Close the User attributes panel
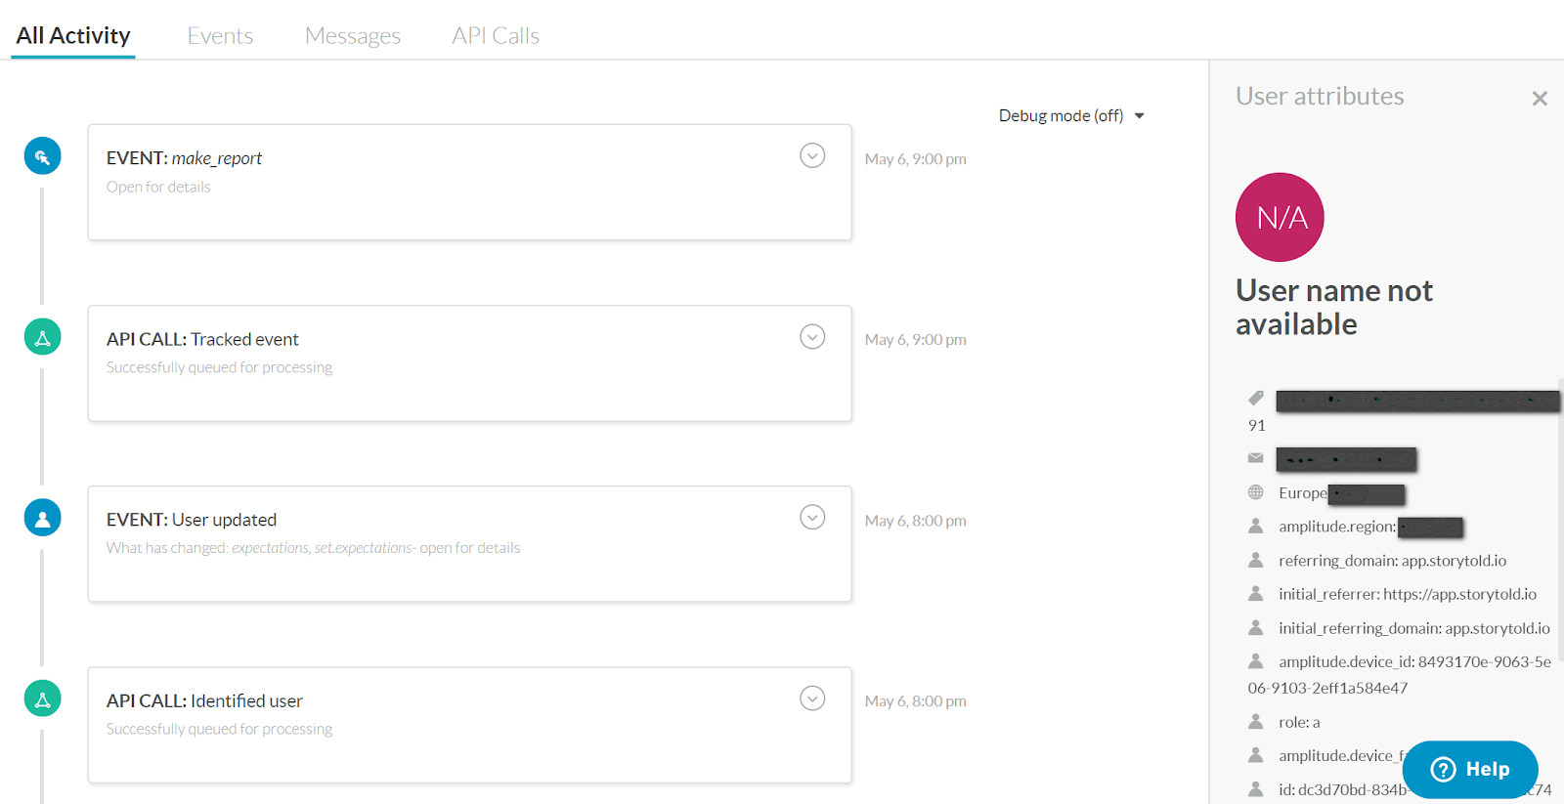Viewport: 1564px width, 804px height. [1540, 99]
